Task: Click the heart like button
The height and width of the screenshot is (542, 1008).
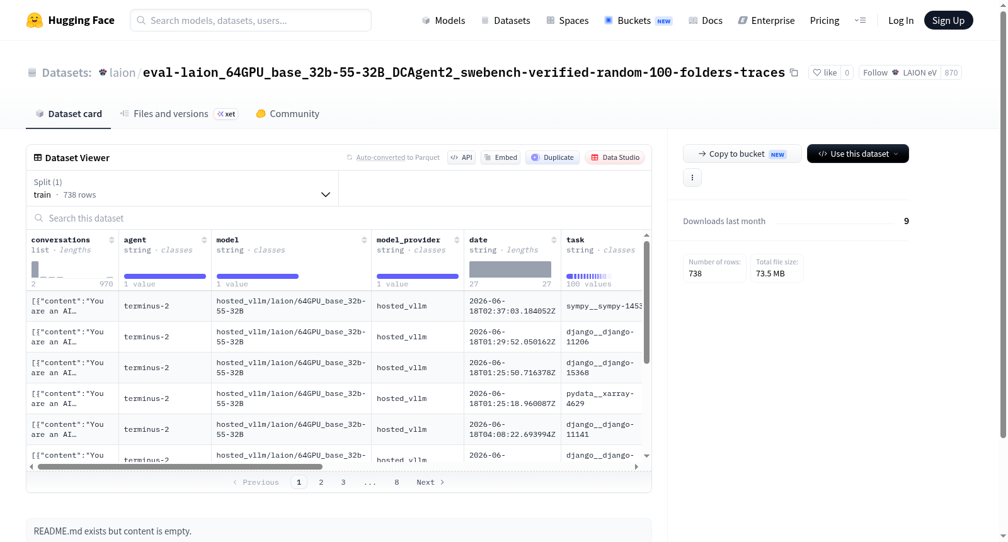Action: point(825,73)
